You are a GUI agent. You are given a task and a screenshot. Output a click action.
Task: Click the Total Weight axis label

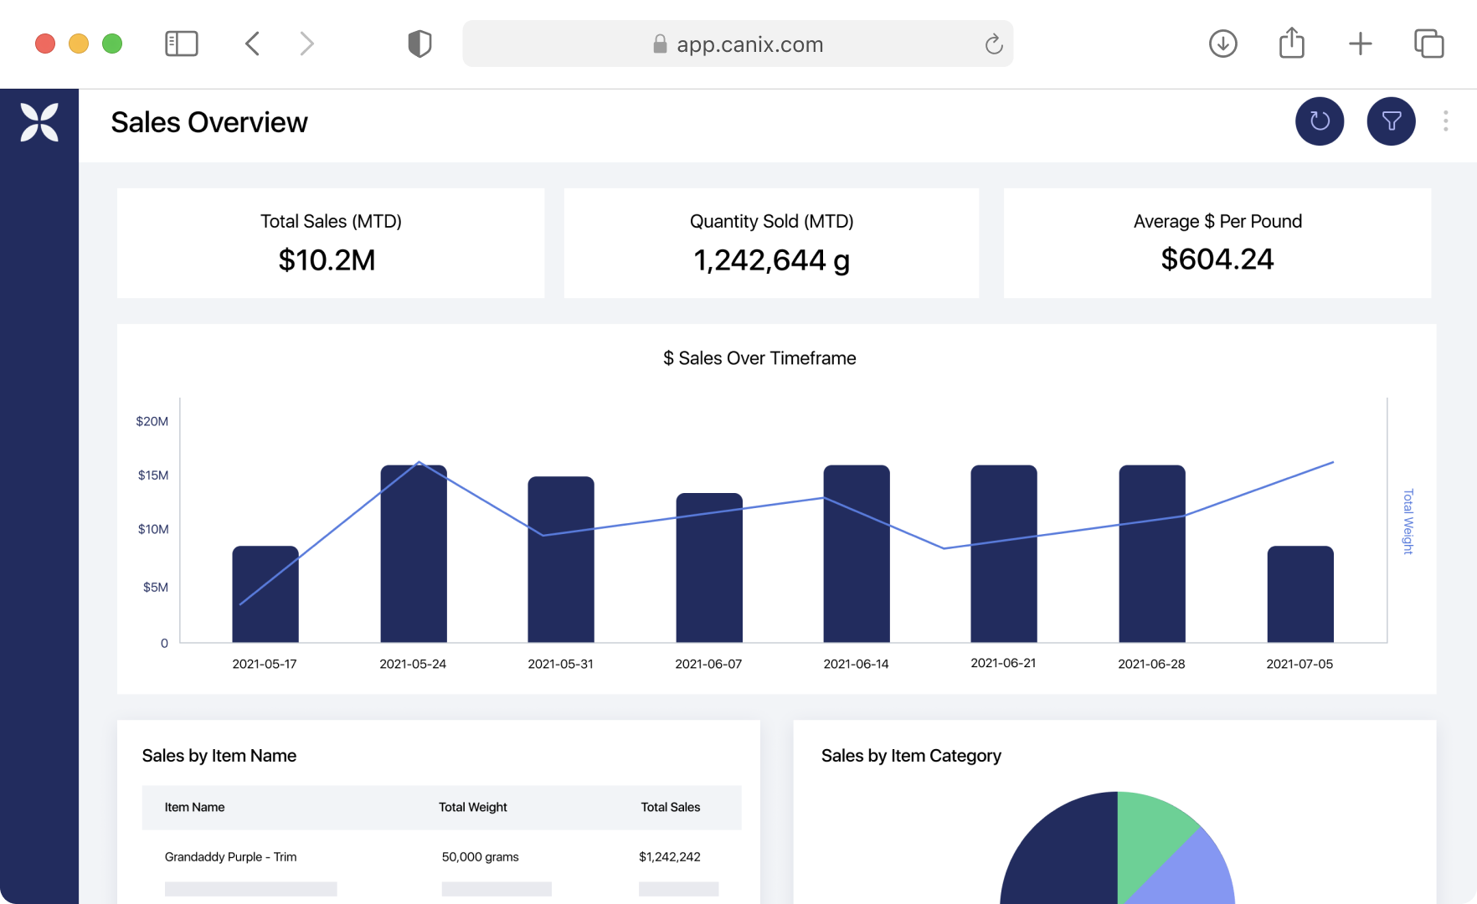click(x=1408, y=521)
